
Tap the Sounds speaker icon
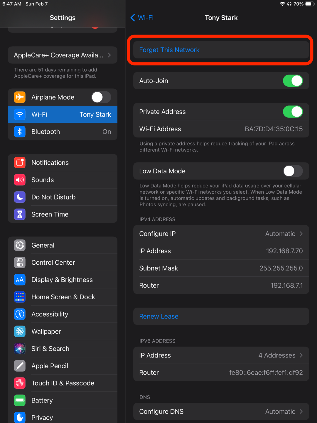[20, 180]
